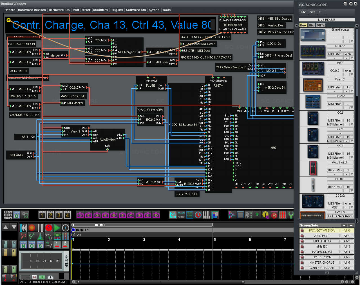Toggle lock on MASTER CHORUS screenset

tap(302, 262)
